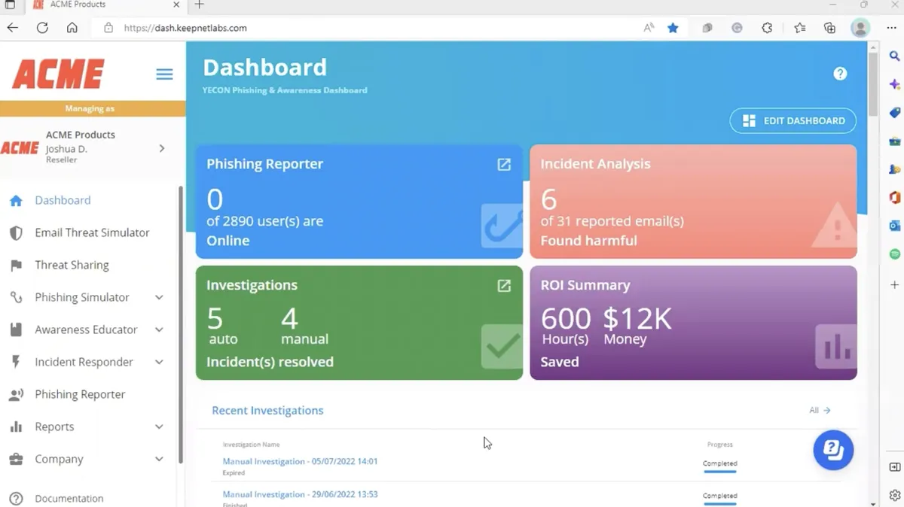Image resolution: width=904 pixels, height=507 pixels.
Task: Click the Phishing Simulator hook icon
Action: (x=16, y=298)
